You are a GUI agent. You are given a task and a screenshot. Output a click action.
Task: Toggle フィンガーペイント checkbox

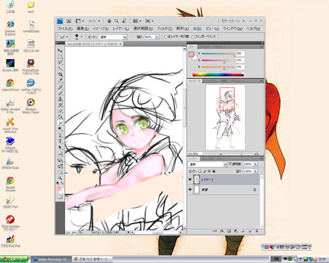click(x=193, y=37)
